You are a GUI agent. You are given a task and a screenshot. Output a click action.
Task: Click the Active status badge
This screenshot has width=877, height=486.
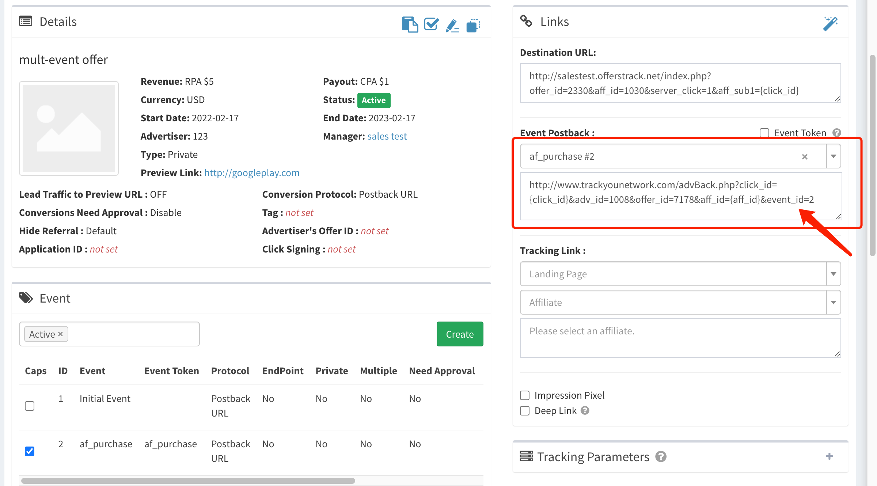pyautogui.click(x=374, y=100)
